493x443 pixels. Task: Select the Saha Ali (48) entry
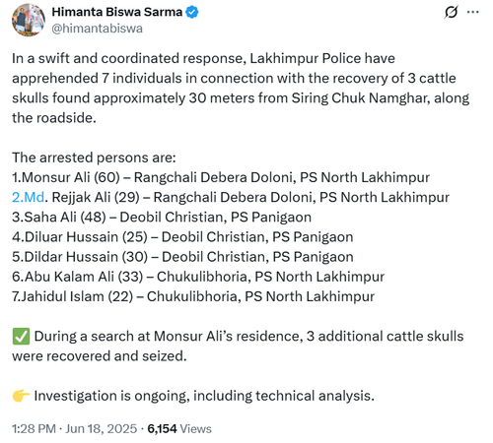click(x=162, y=218)
